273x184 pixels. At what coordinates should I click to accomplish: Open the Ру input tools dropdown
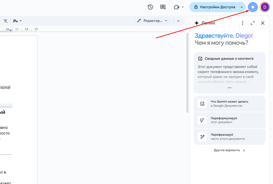tap(18, 21)
